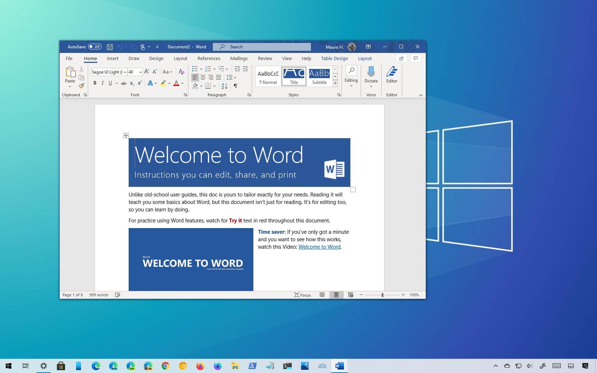The width and height of the screenshot is (597, 373).
Task: Open the font name dropdown
Action: click(x=125, y=72)
